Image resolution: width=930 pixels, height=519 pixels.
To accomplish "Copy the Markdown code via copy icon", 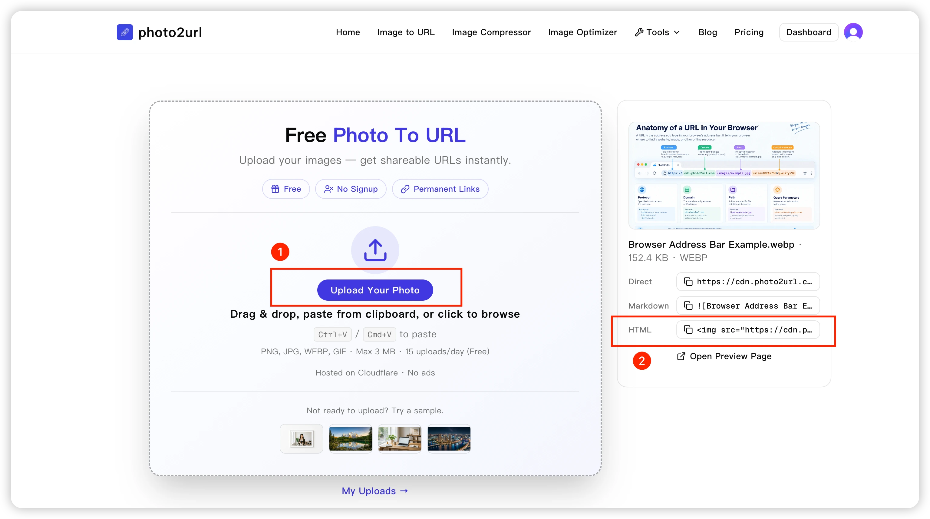I will tap(688, 306).
